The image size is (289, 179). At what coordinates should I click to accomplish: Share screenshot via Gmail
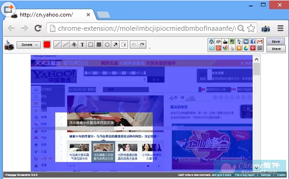(x=260, y=41)
